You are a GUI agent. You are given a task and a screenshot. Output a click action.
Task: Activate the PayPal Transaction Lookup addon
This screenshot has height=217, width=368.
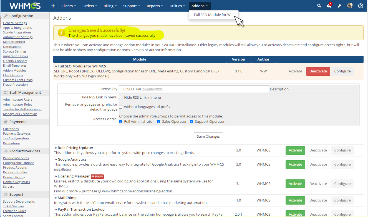295,214
